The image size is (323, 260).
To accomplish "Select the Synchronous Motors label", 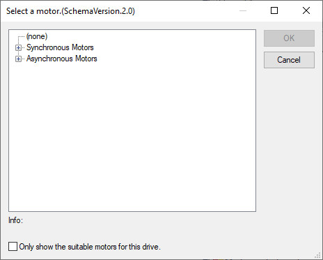I will pos(60,47).
